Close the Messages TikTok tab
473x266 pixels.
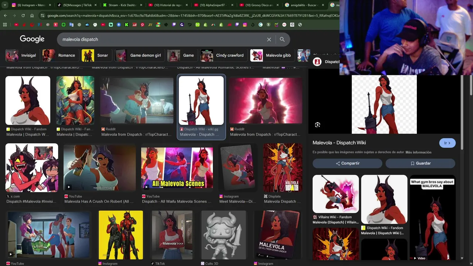point(95,5)
